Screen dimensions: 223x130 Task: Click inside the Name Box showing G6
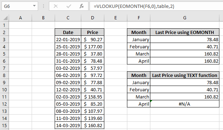tap(17, 6)
